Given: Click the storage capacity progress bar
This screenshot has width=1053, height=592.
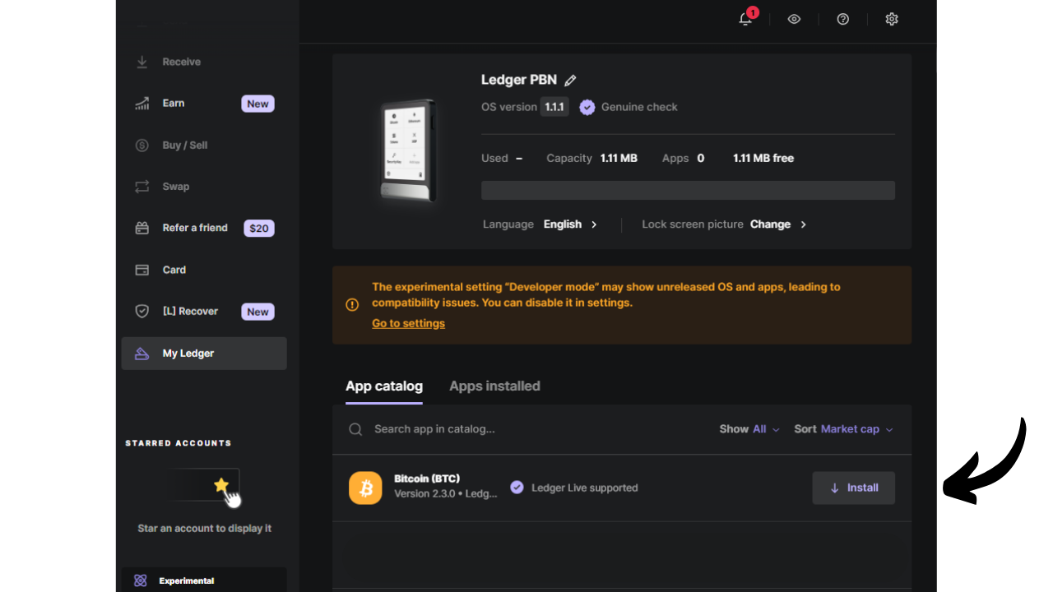Looking at the screenshot, I should 688,190.
